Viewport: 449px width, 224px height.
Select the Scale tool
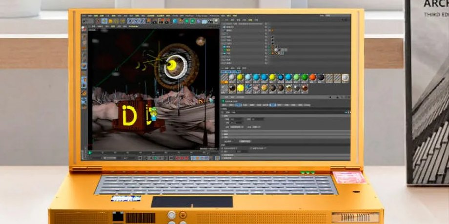pyautogui.click(x=110, y=21)
